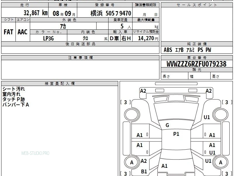Select the 純正装備 header
Viewport: 234px width, 176px height.
click(x=197, y=44)
